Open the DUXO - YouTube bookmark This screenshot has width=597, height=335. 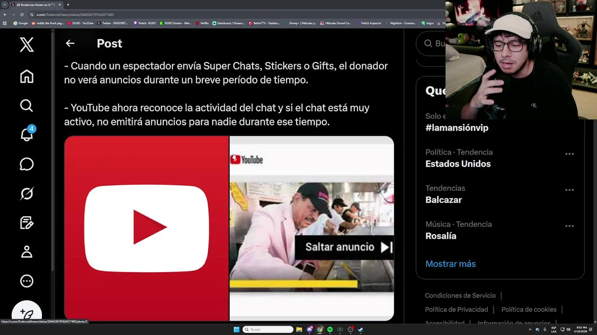80,23
